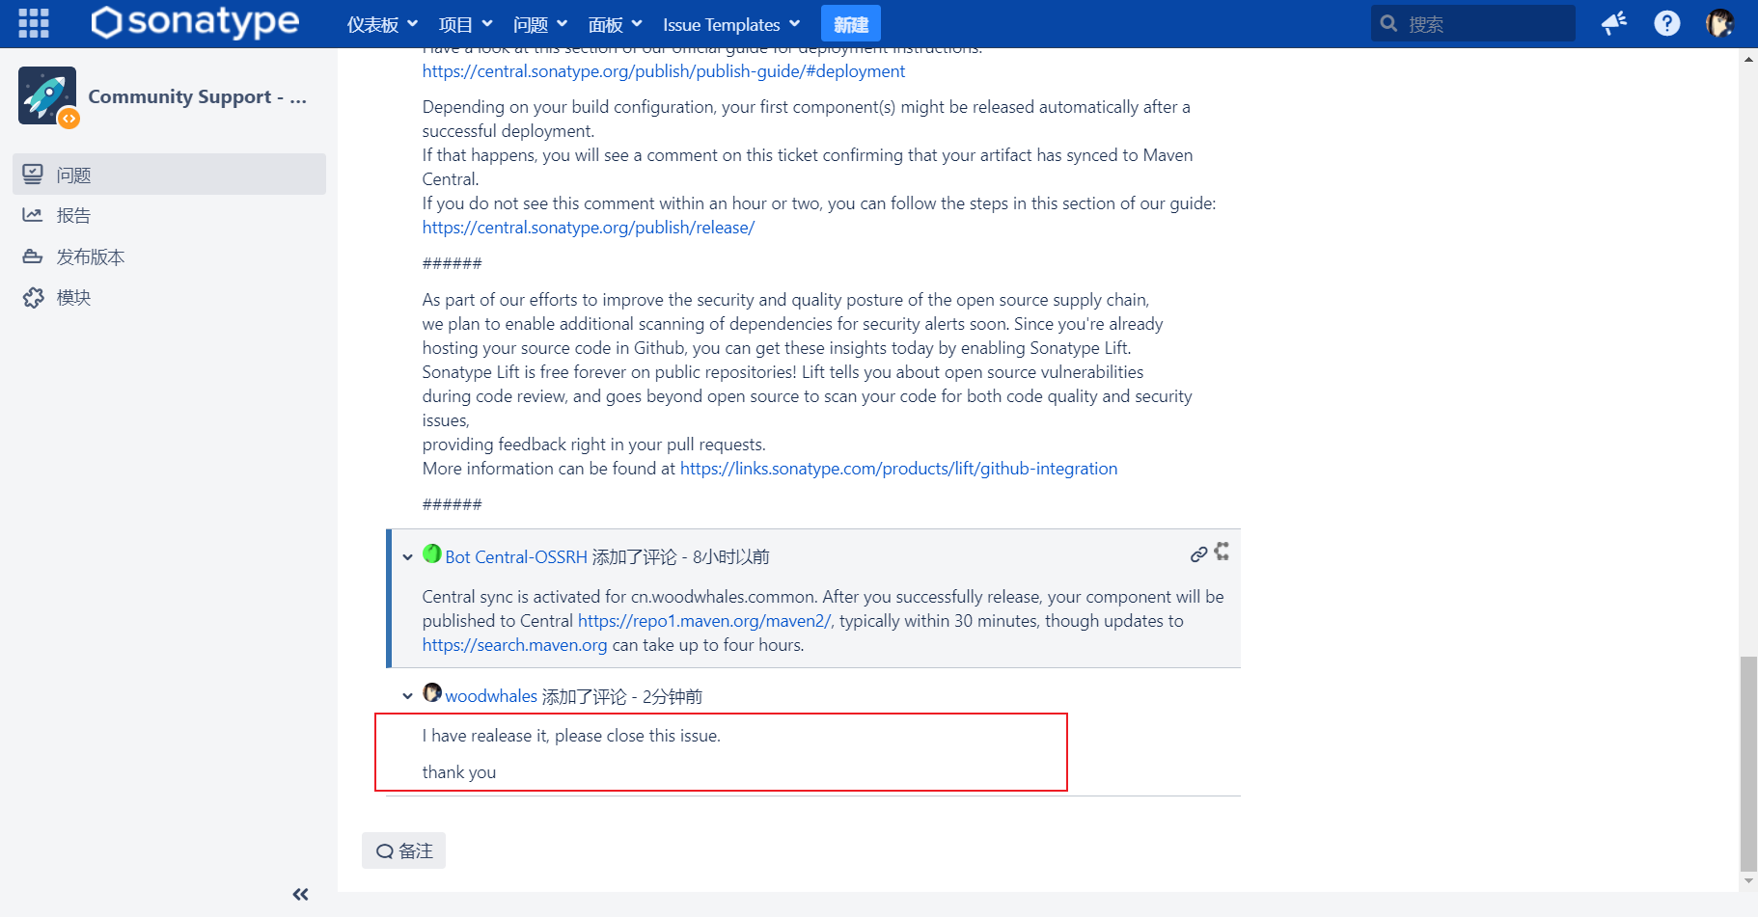Viewport: 1758px width, 917px height.
Task: Open the Issue Templates dropdown
Action: [x=731, y=24]
